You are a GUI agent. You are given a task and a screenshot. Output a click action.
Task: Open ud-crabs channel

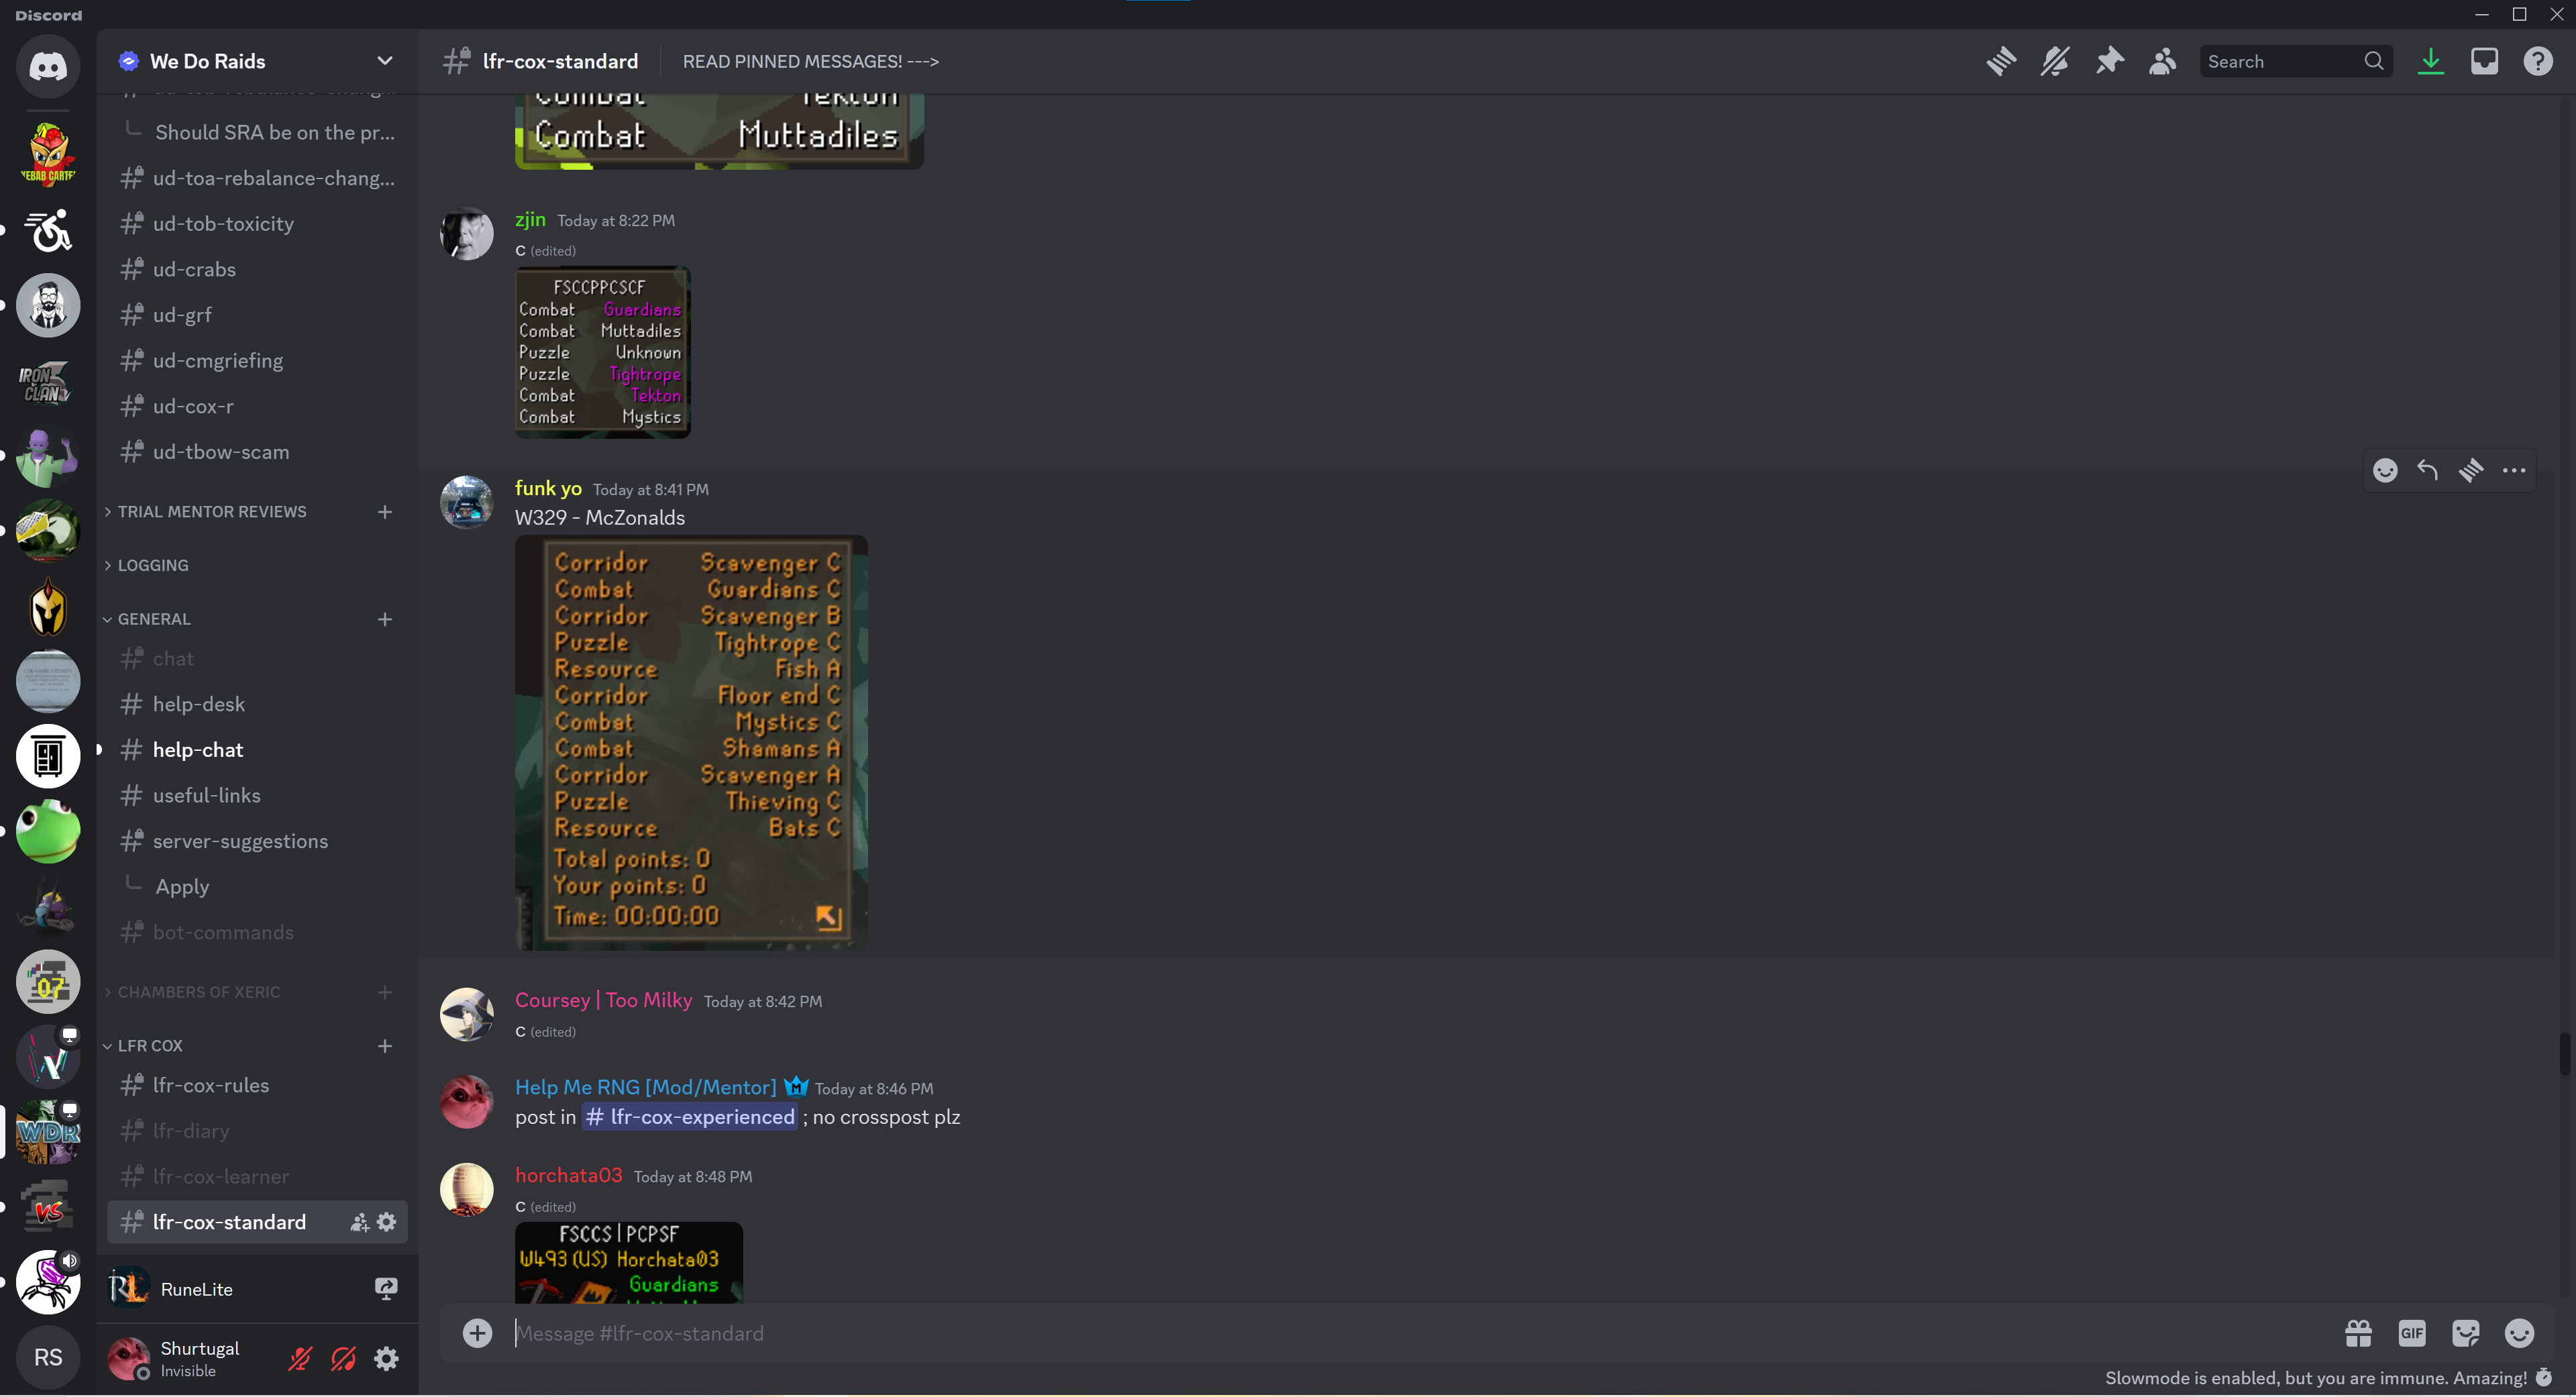pos(257,269)
